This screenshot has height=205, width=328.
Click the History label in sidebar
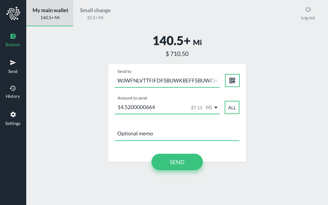tap(13, 96)
